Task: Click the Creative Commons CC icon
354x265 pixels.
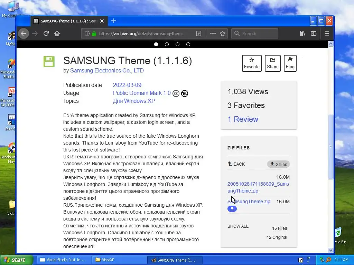Action: [176, 94]
